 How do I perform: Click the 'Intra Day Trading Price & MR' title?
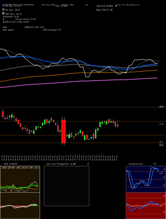(61, 164)
